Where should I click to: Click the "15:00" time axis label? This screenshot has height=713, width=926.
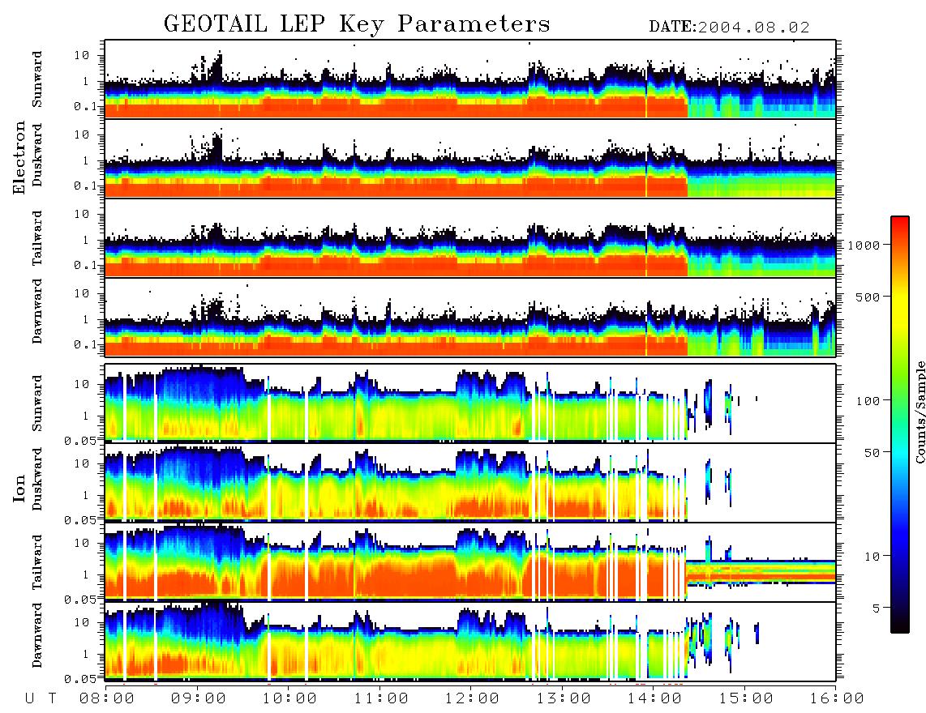point(746,698)
